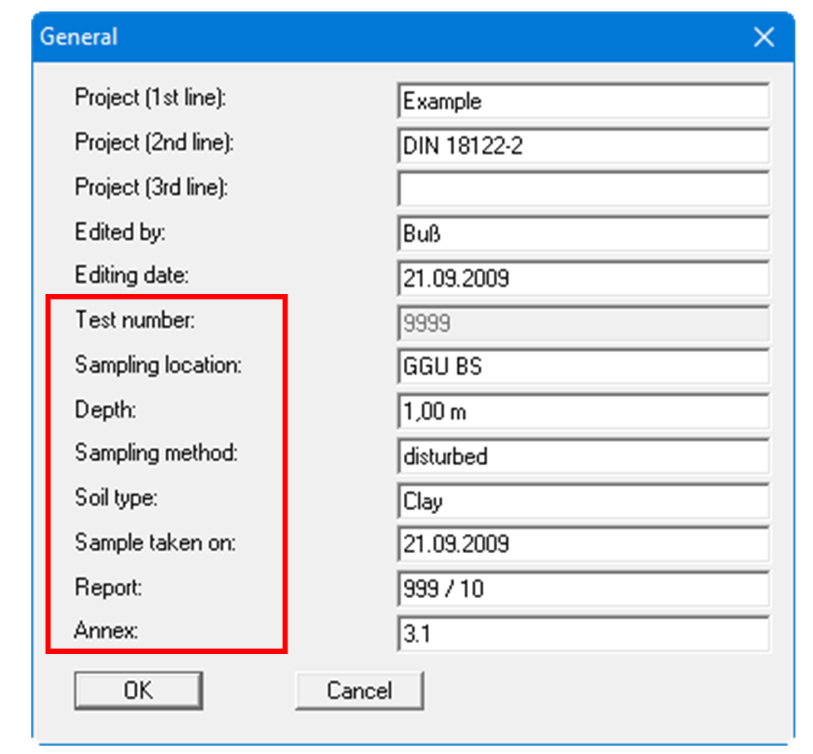This screenshot has height=754, width=813.
Task: Click the greyed-out Test number field
Action: [x=583, y=323]
